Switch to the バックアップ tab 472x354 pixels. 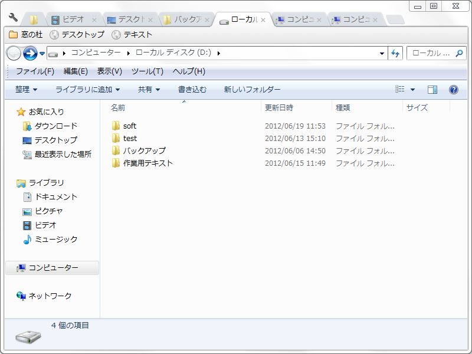click(187, 20)
